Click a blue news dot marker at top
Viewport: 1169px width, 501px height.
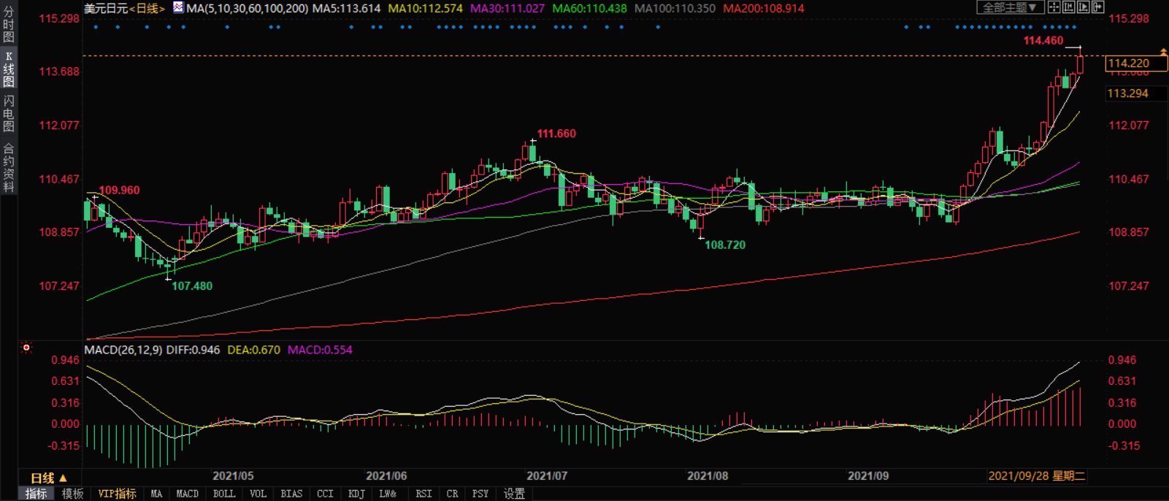96,27
